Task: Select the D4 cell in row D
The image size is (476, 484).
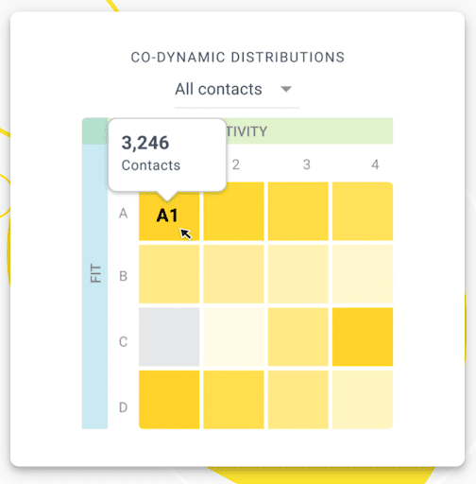Action: pyautogui.click(x=363, y=400)
